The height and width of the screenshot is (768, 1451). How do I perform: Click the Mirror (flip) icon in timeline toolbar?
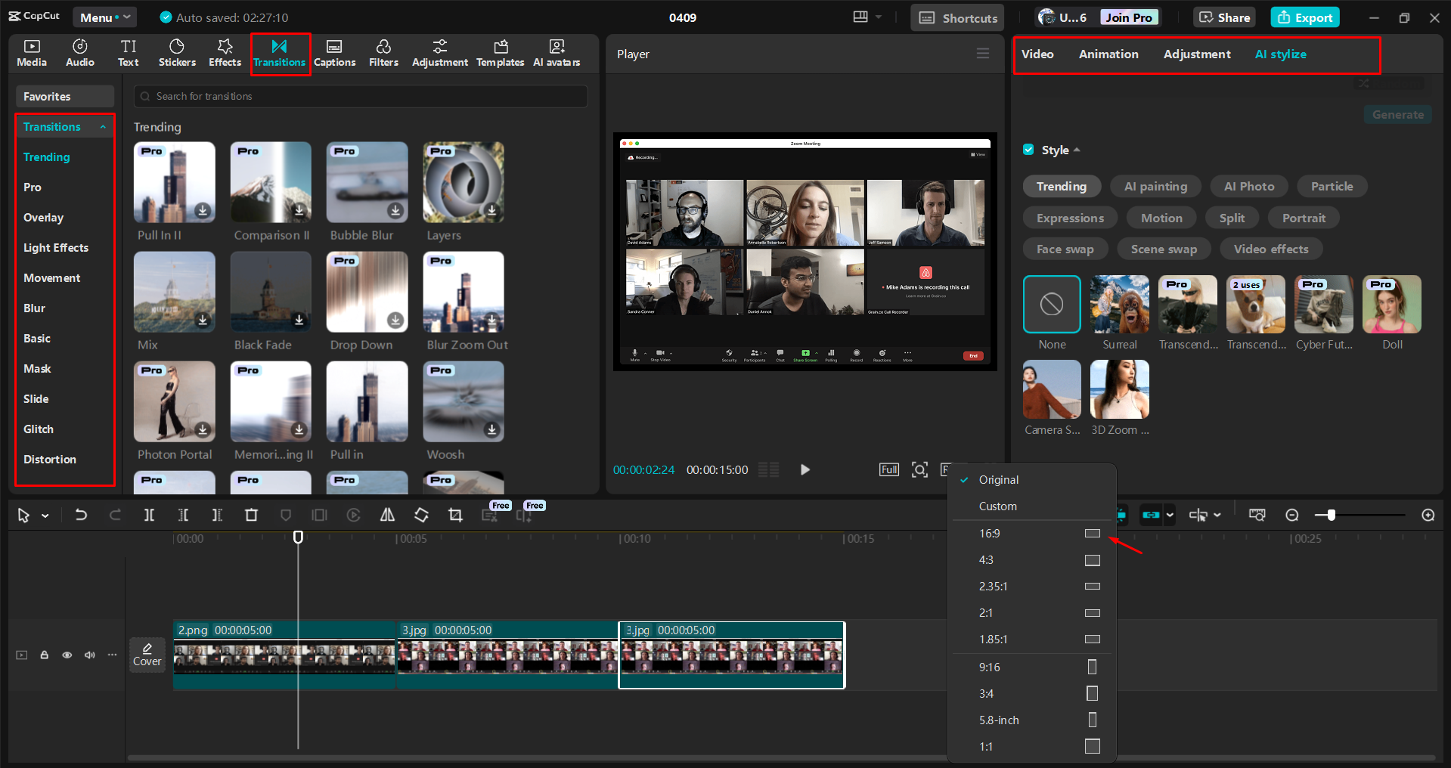pyautogui.click(x=387, y=515)
